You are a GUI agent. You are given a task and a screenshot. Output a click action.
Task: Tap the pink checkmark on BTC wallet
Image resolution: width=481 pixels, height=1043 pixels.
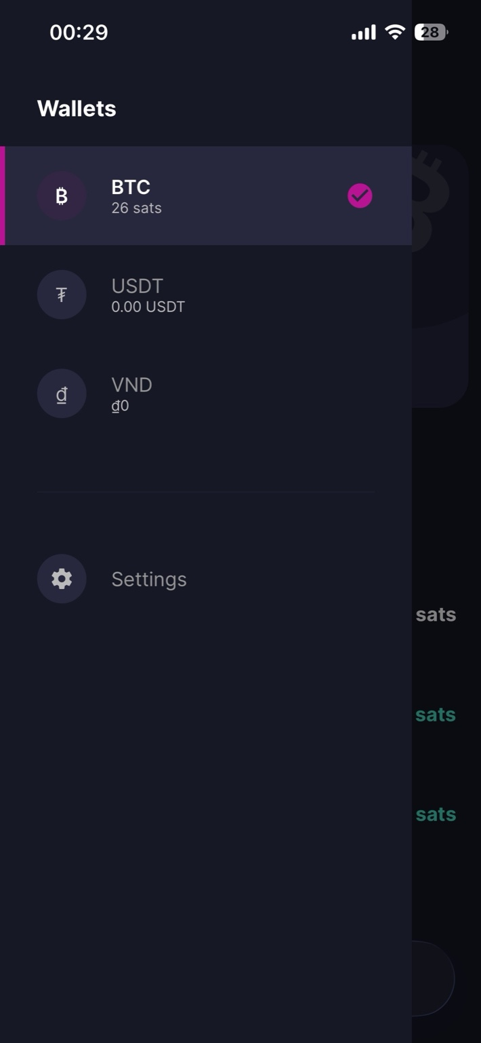pos(360,196)
